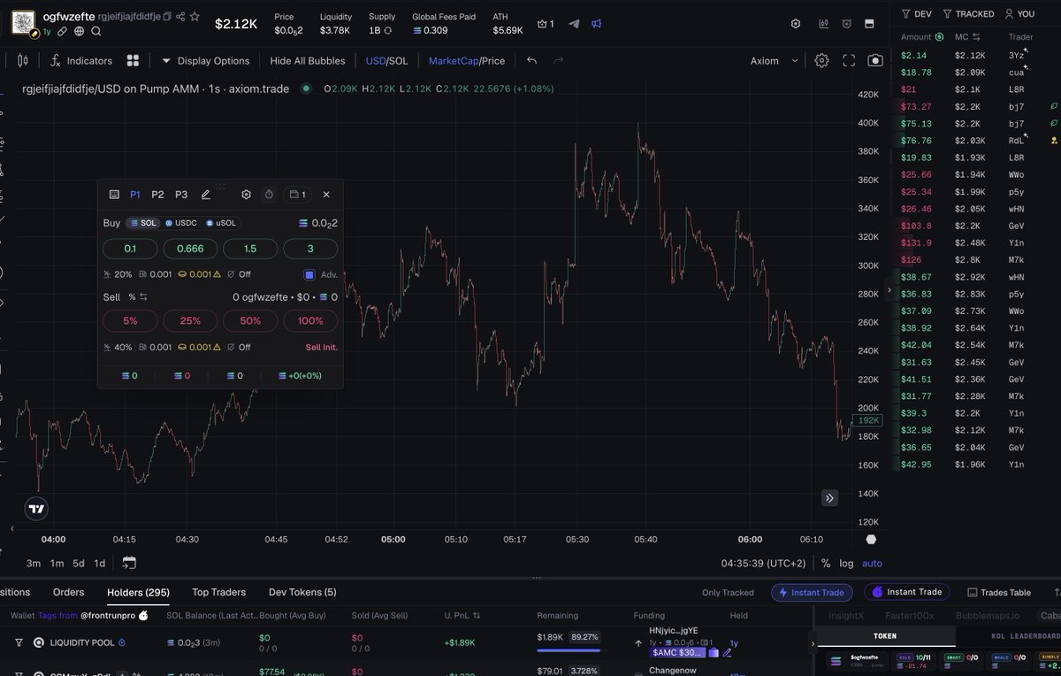Switch sell mode with the swap arrows

click(143, 297)
